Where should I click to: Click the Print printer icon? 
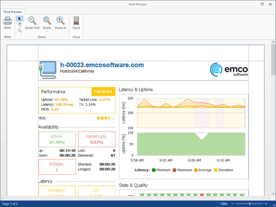tap(7, 21)
